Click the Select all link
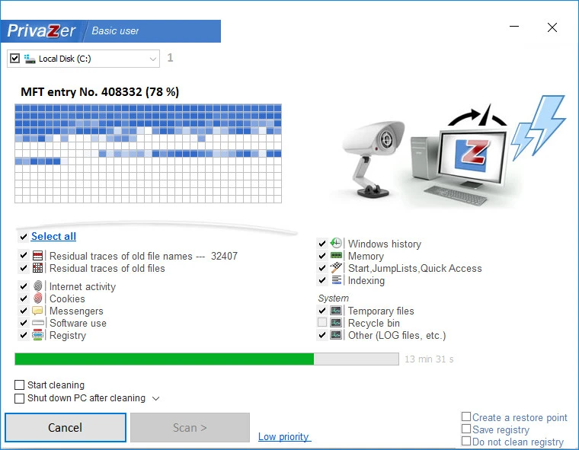Image resolution: width=579 pixels, height=450 pixels. tap(53, 236)
